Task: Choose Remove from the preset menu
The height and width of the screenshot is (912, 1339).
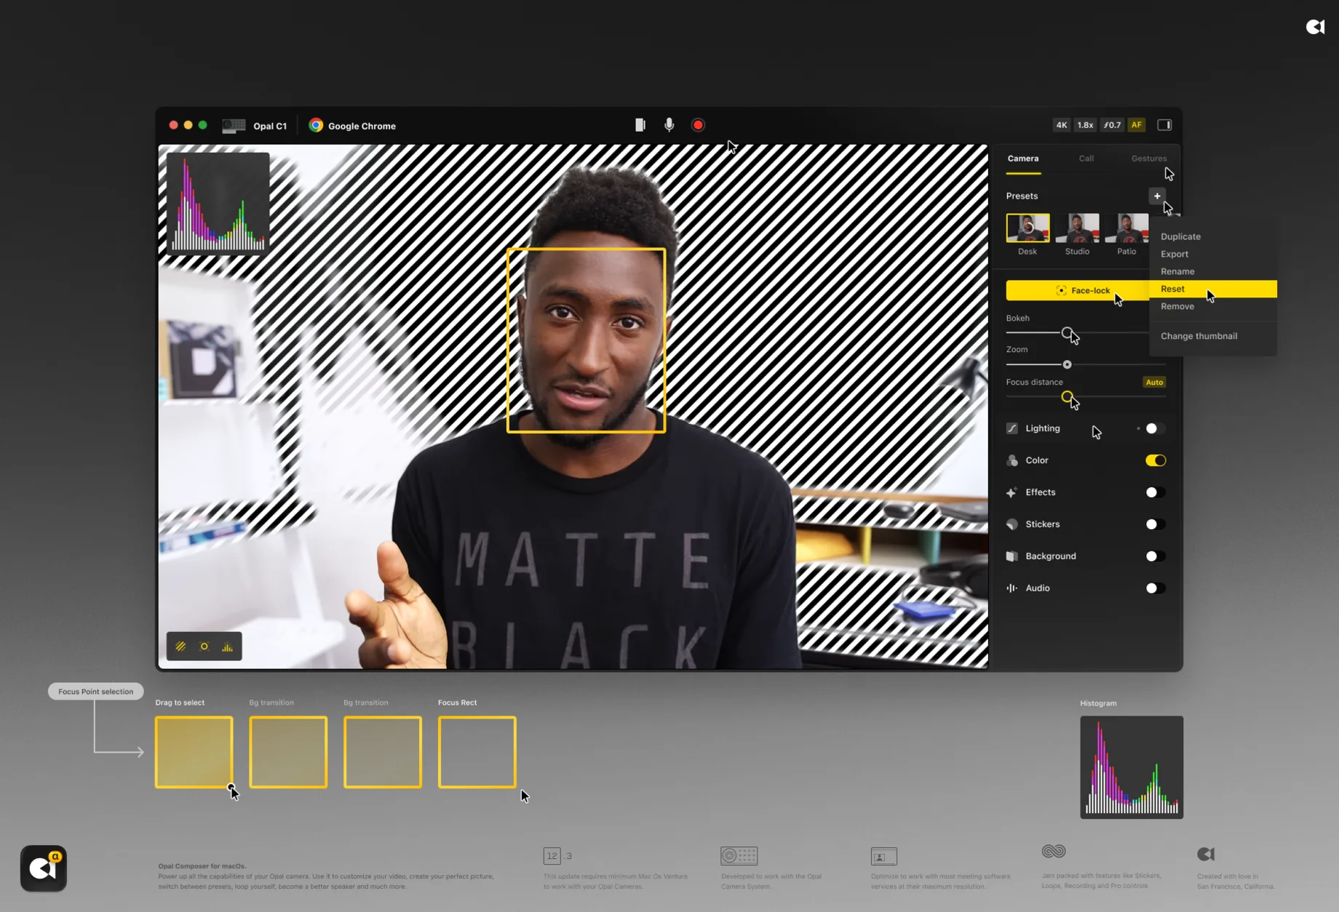Action: click(x=1213, y=306)
